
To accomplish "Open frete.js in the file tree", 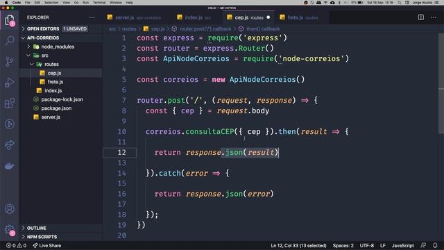I will coord(60,82).
